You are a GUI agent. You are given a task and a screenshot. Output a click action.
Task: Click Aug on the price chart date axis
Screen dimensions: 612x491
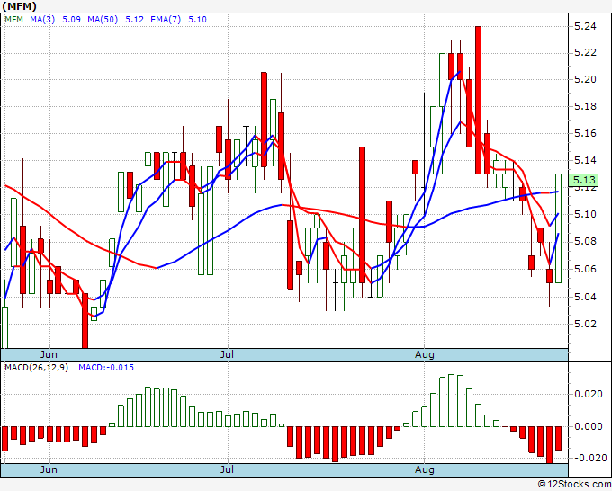tap(424, 354)
